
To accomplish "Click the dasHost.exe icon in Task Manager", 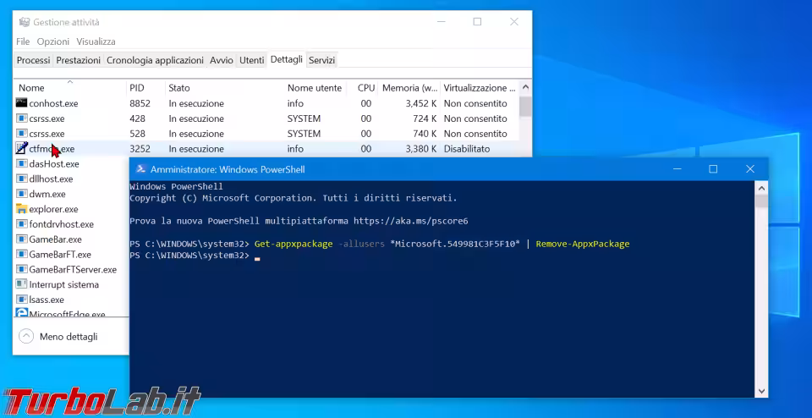I will coord(21,163).
